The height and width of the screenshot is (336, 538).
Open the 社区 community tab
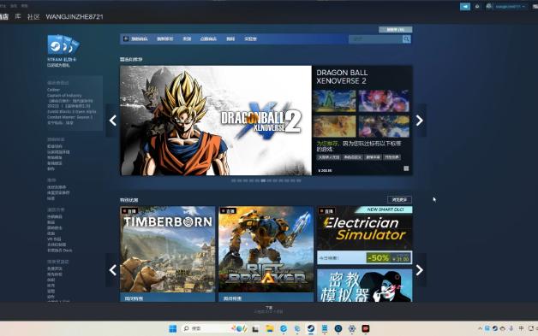click(33, 17)
